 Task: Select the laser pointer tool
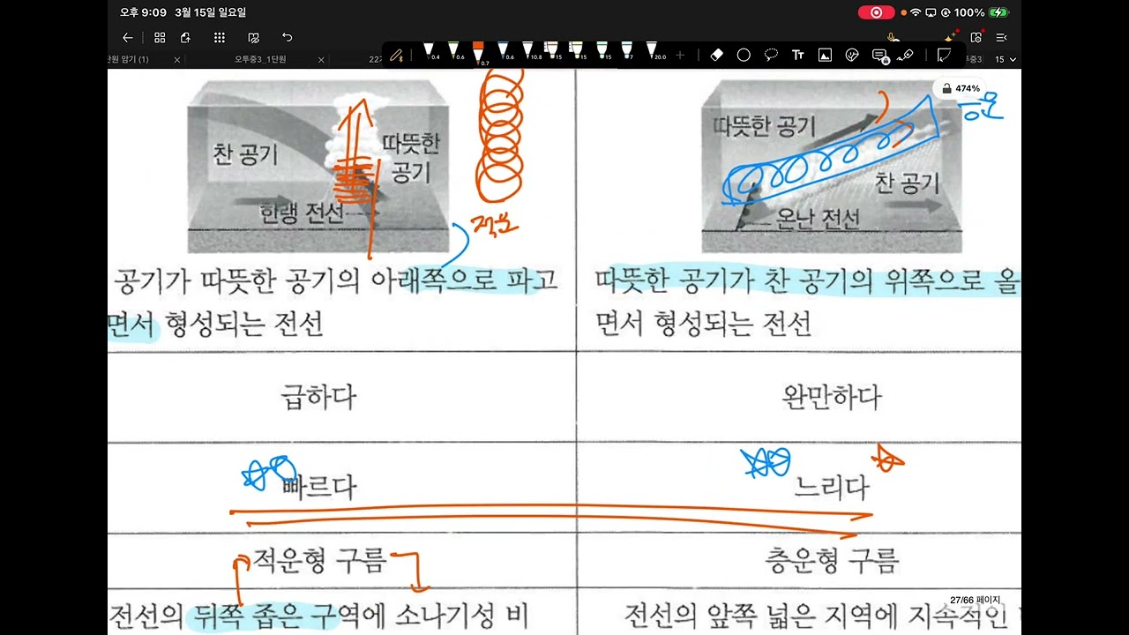click(x=906, y=55)
